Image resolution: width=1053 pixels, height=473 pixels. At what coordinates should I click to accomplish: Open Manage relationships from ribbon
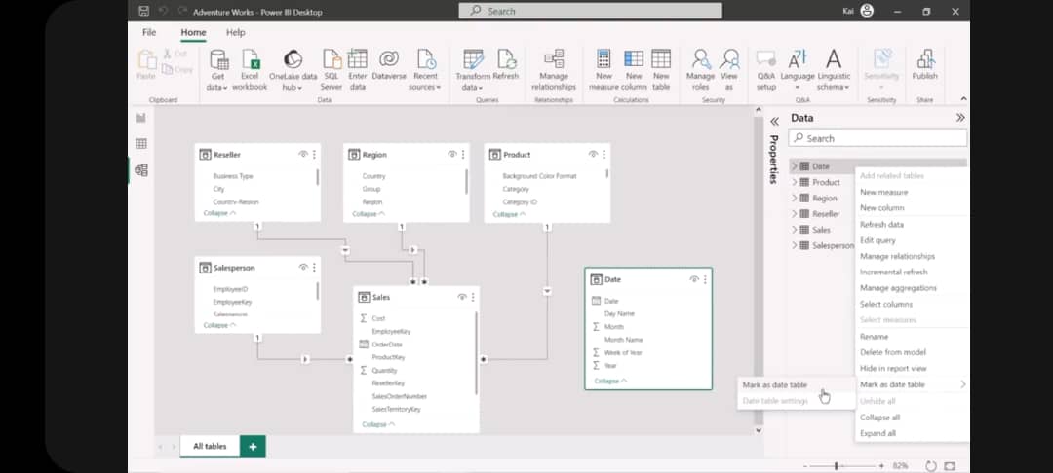tap(554, 70)
